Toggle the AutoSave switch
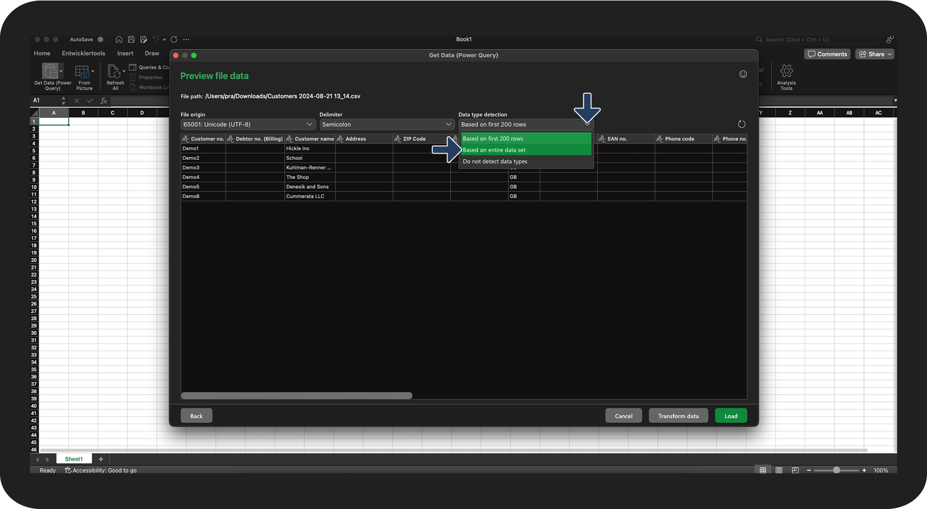927x509 pixels. pyautogui.click(x=100, y=39)
